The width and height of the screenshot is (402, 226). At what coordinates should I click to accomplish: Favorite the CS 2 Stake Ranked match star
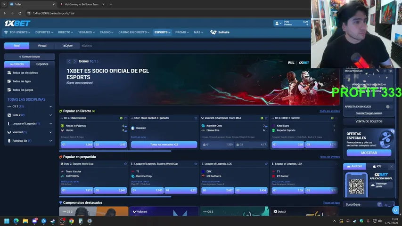pyautogui.click(x=125, y=118)
